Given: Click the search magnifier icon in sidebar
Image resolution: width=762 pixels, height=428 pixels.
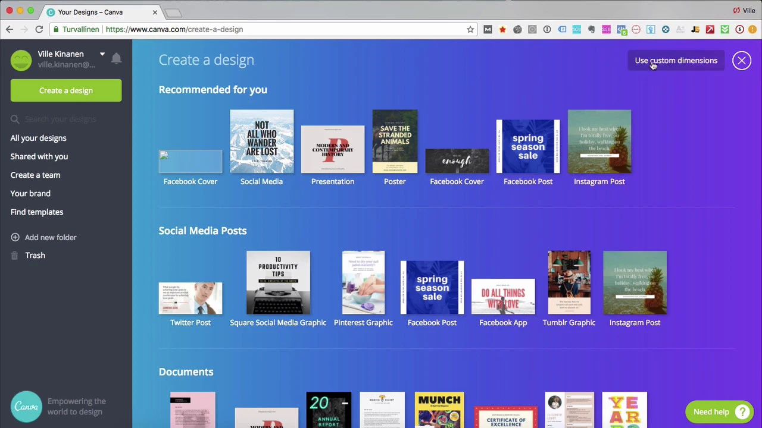Looking at the screenshot, I should (x=15, y=119).
